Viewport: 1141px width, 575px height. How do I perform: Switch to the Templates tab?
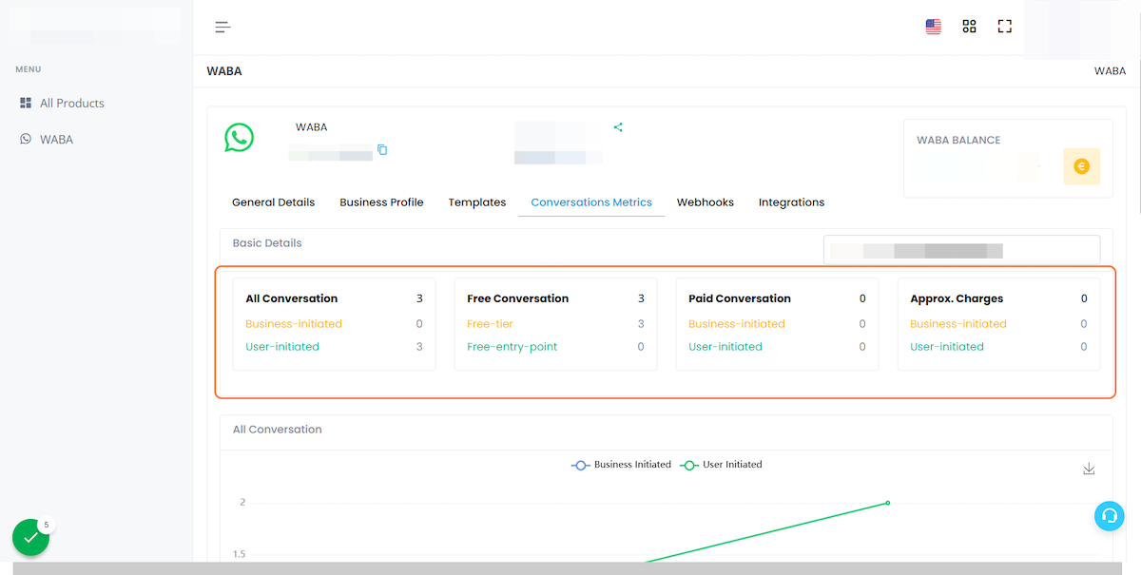coord(477,202)
